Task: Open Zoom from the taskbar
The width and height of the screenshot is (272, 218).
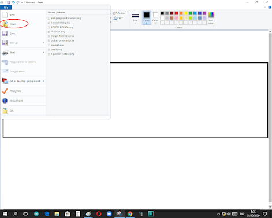Action: pyautogui.click(x=109, y=214)
